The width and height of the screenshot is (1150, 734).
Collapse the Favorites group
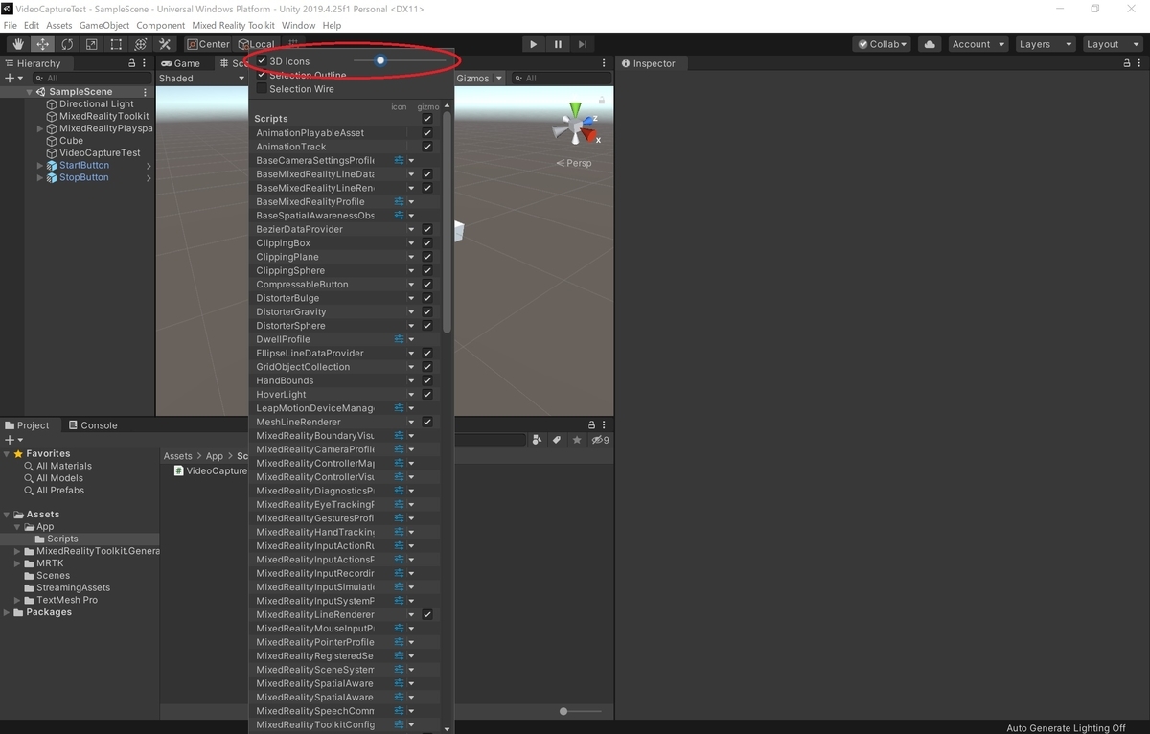point(8,453)
